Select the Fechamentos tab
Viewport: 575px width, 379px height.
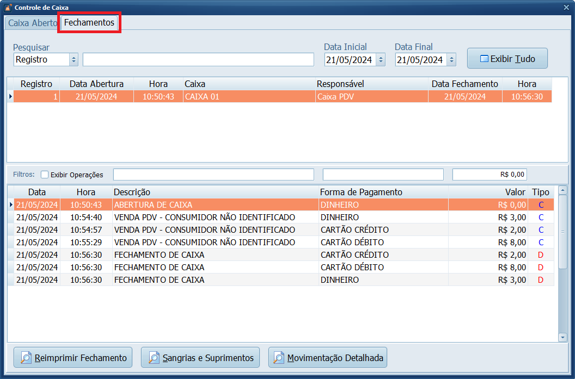(89, 23)
